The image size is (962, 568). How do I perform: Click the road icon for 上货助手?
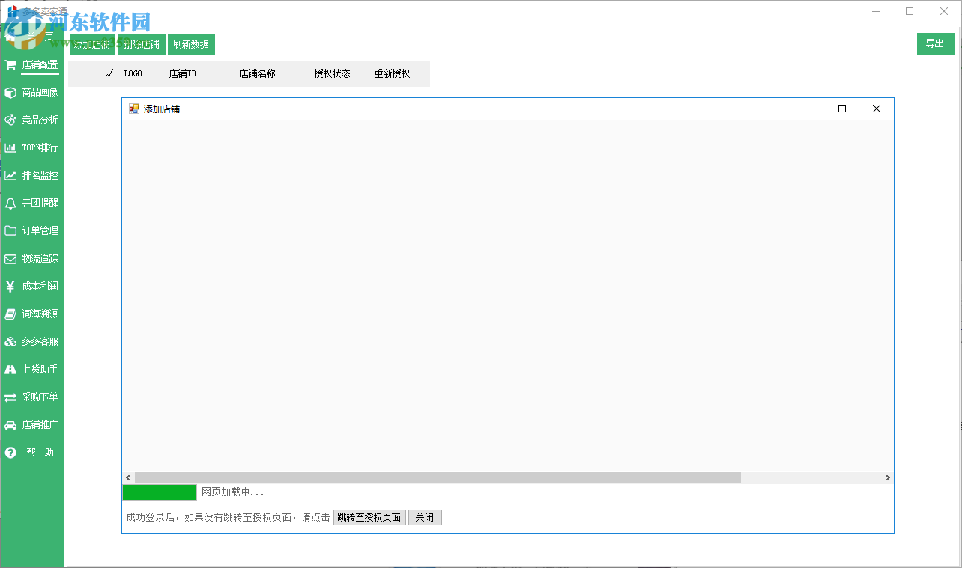click(10, 370)
